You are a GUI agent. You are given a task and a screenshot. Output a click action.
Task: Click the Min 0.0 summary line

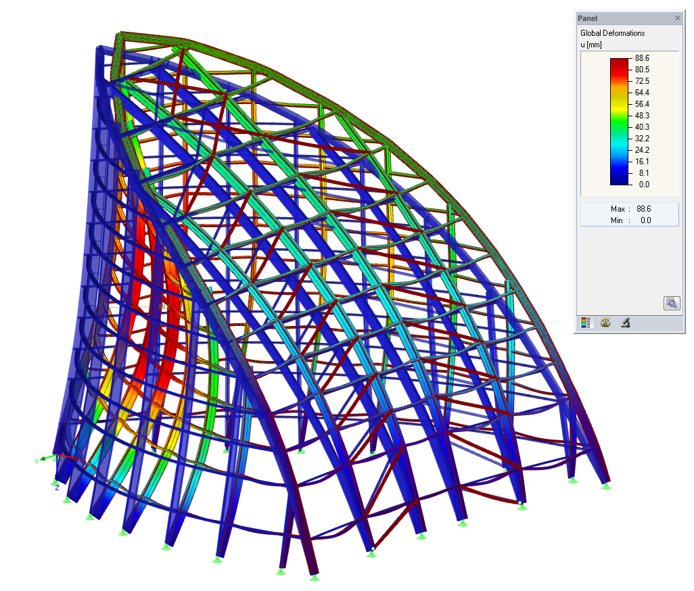[x=630, y=220]
